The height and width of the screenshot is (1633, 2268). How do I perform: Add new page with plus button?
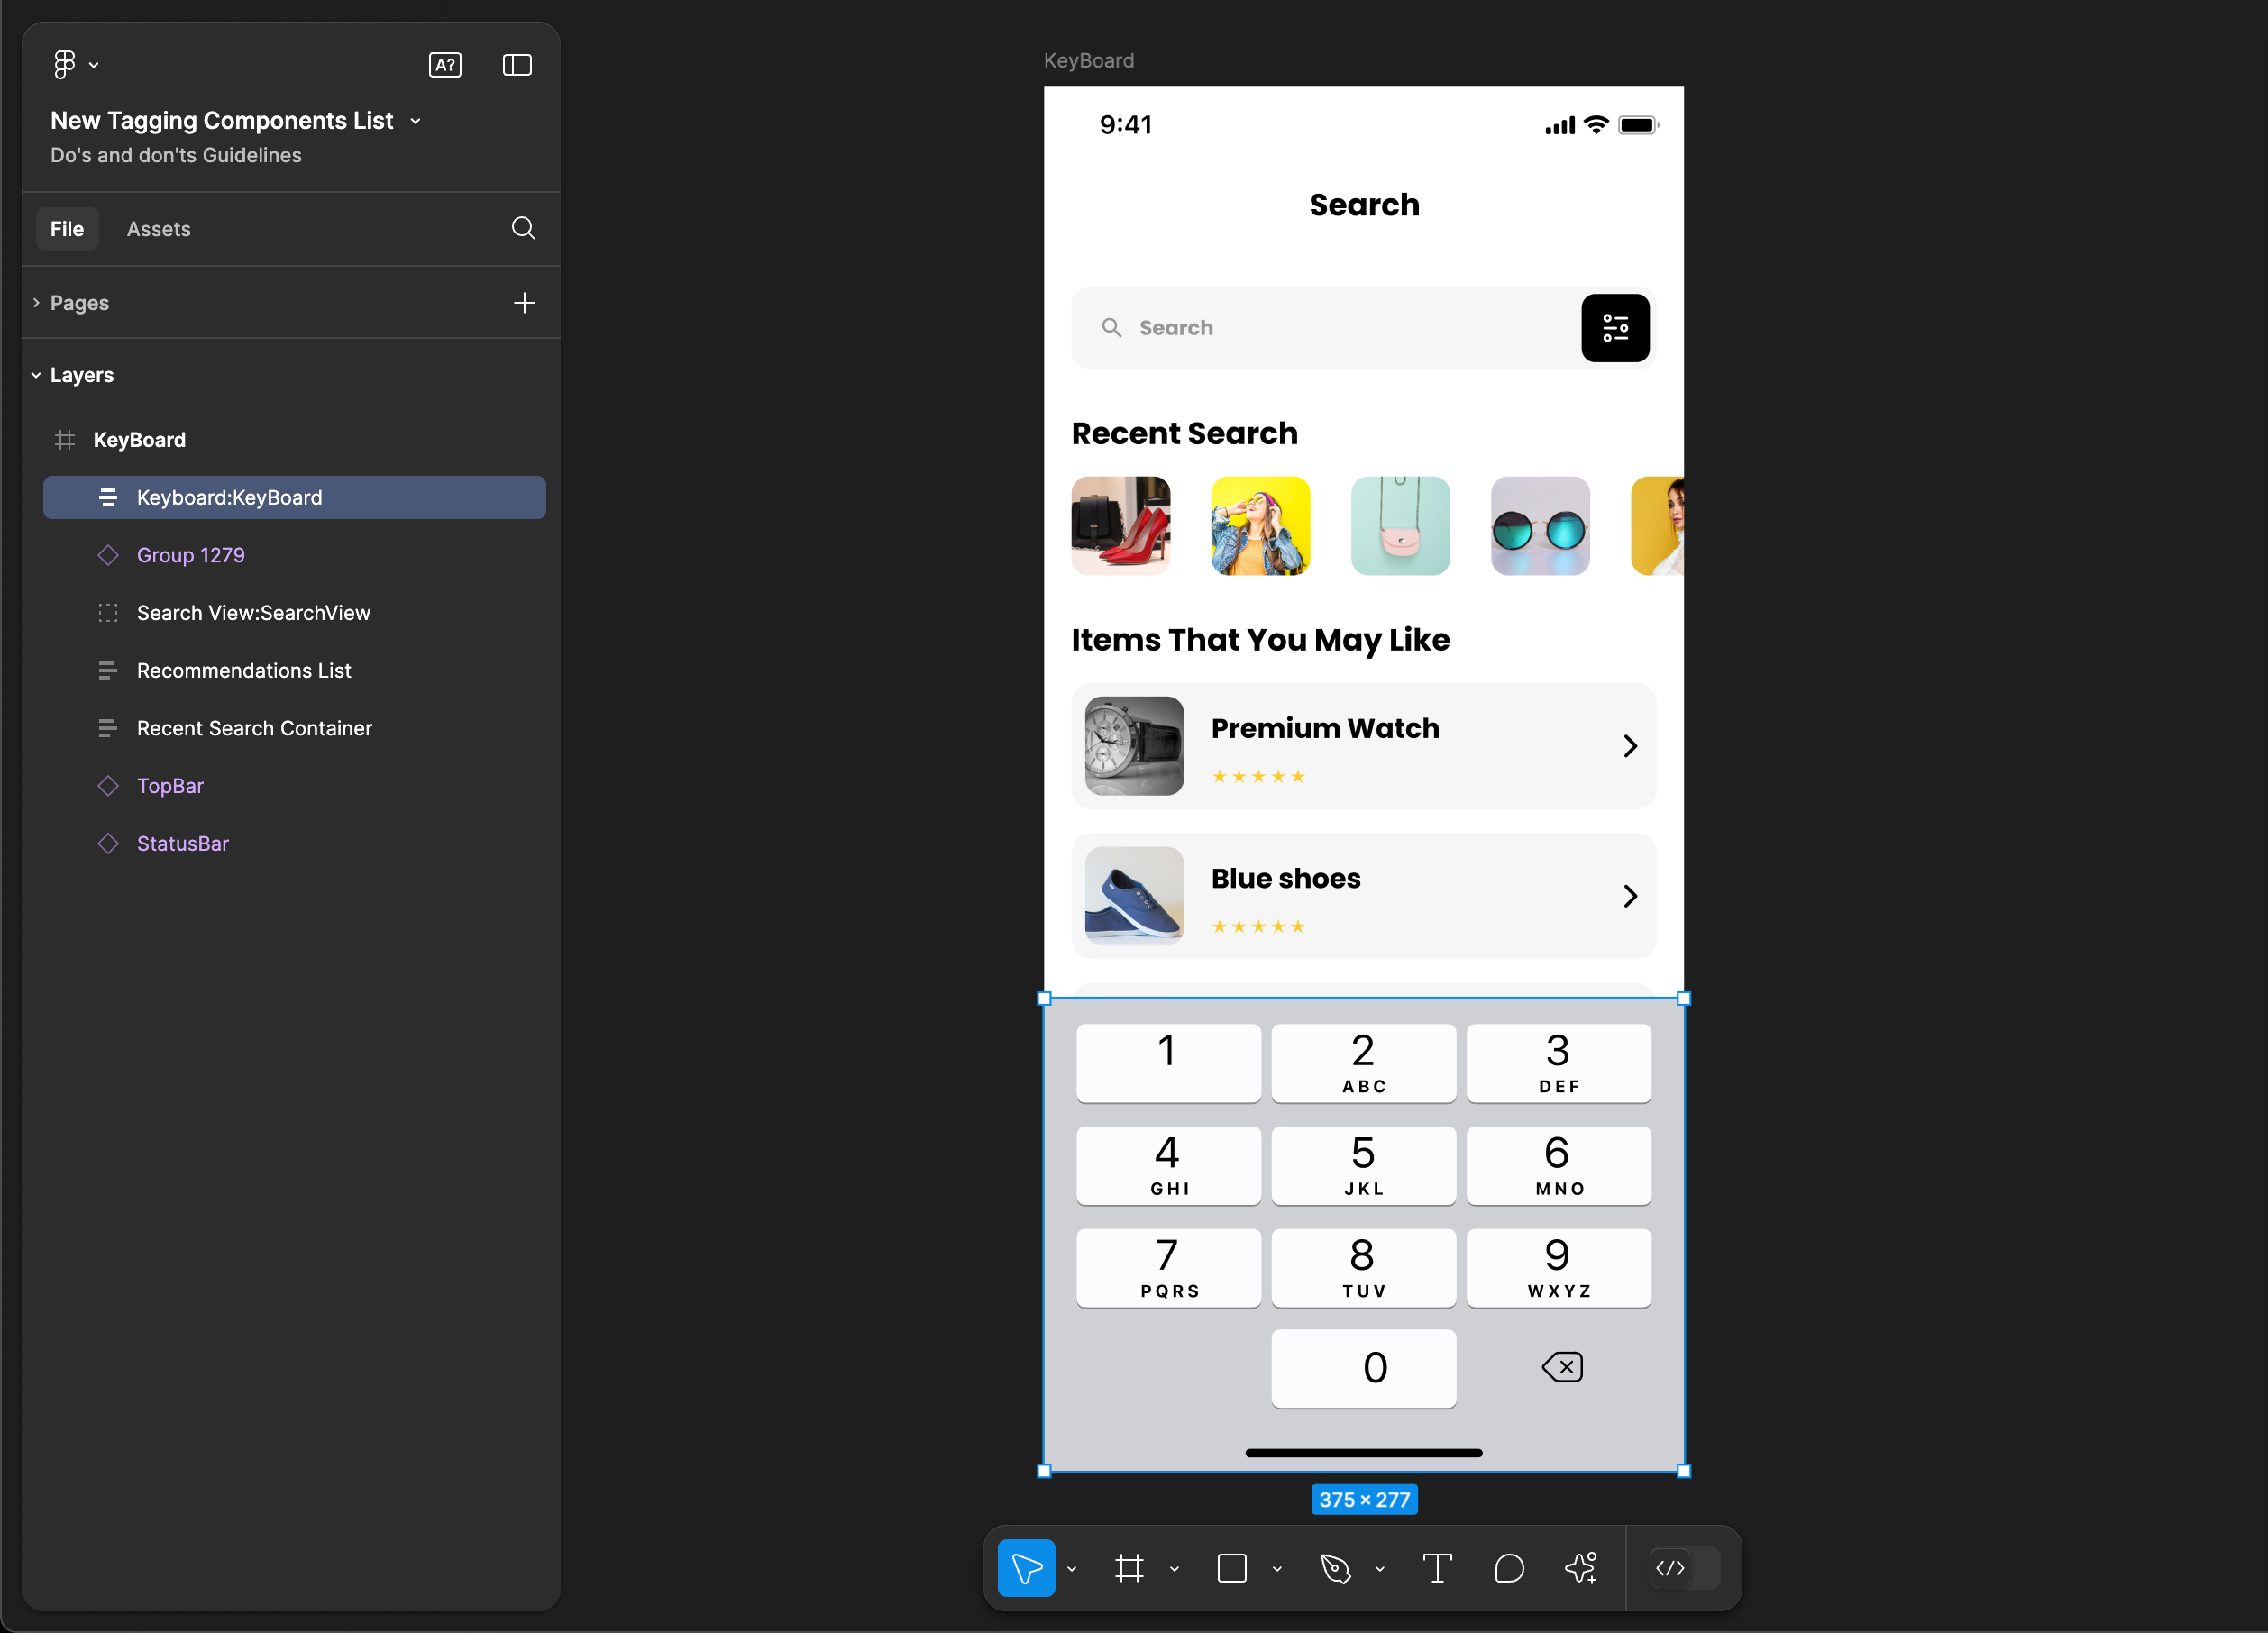click(x=525, y=301)
